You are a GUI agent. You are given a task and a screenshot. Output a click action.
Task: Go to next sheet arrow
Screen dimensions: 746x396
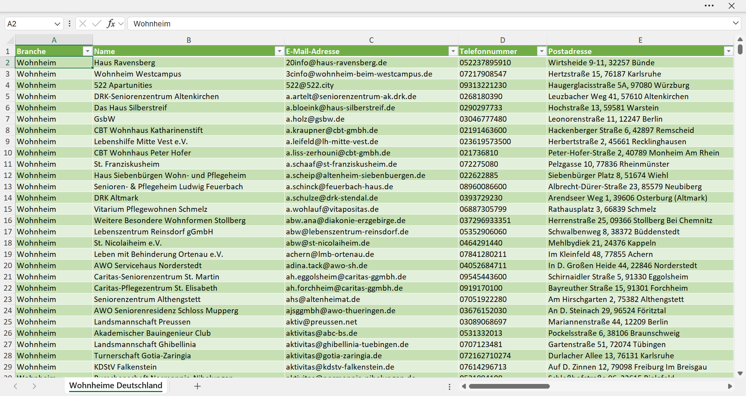pos(34,386)
